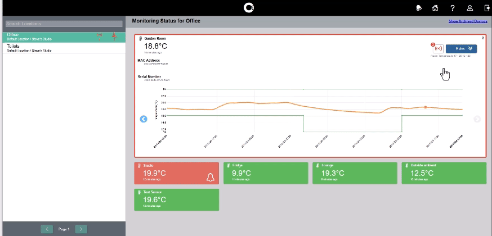The width and height of the screenshot is (492, 236).
Task: Open the user profile icon
Action: coord(469,8)
